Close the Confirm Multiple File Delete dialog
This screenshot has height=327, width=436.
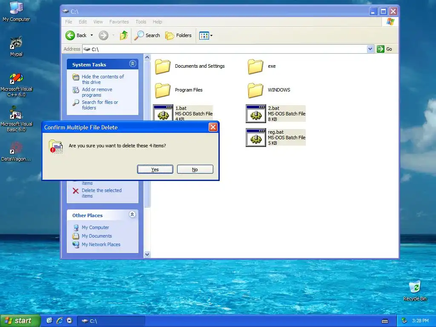point(213,127)
